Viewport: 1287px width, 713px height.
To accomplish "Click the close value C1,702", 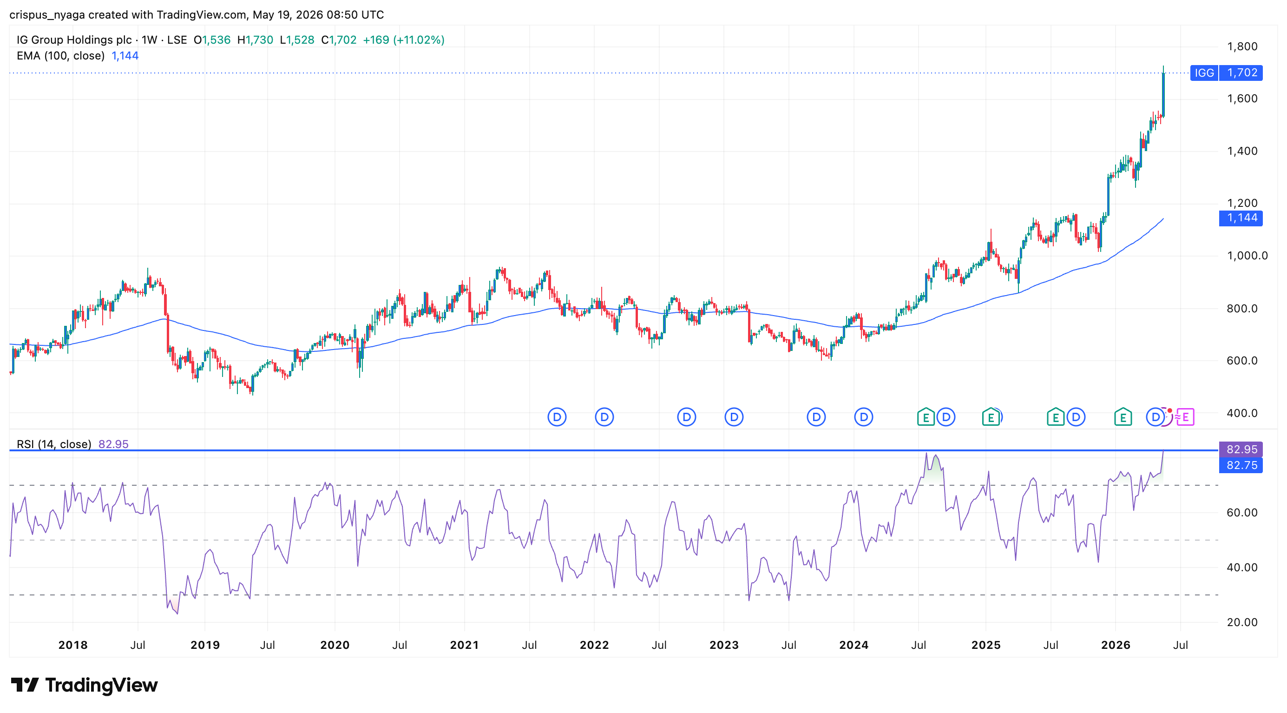I will (x=339, y=40).
